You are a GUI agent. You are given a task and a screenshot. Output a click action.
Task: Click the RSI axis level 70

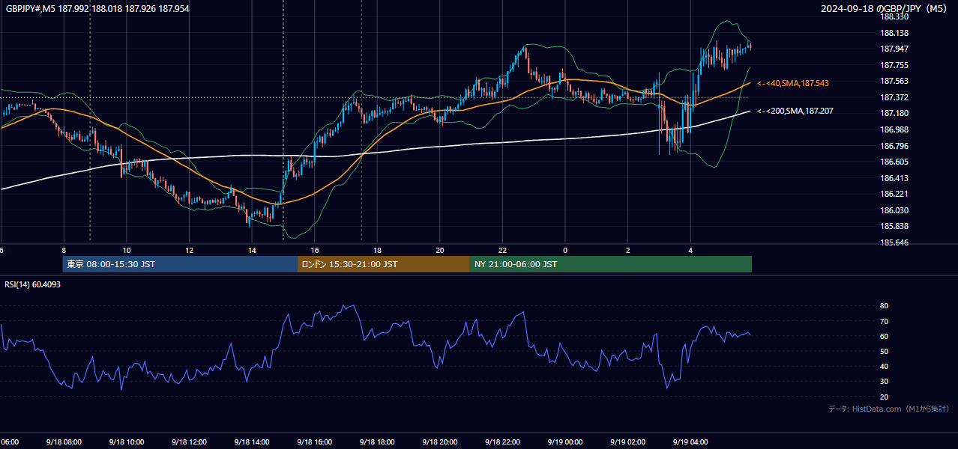(x=884, y=321)
